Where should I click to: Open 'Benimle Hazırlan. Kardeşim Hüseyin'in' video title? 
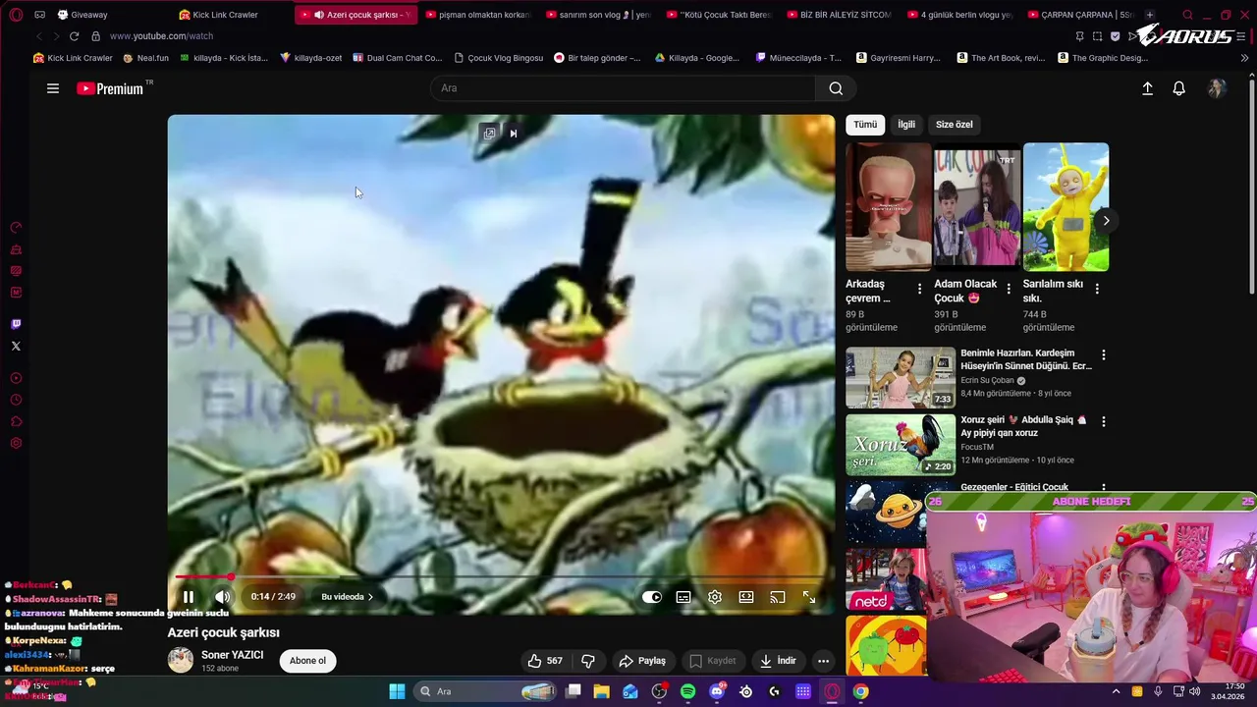click(1025, 359)
